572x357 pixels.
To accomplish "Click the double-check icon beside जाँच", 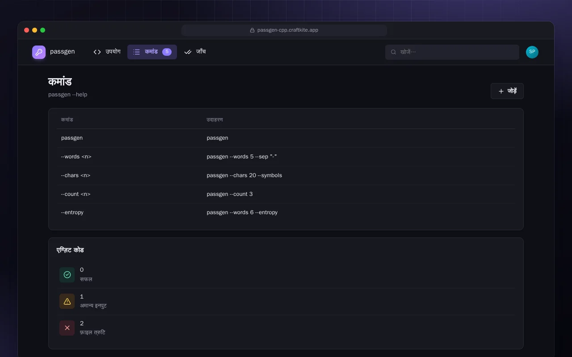I will (188, 52).
